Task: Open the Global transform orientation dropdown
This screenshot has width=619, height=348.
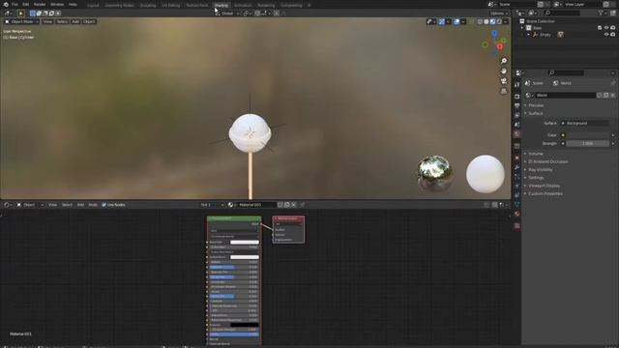Action: point(227,14)
